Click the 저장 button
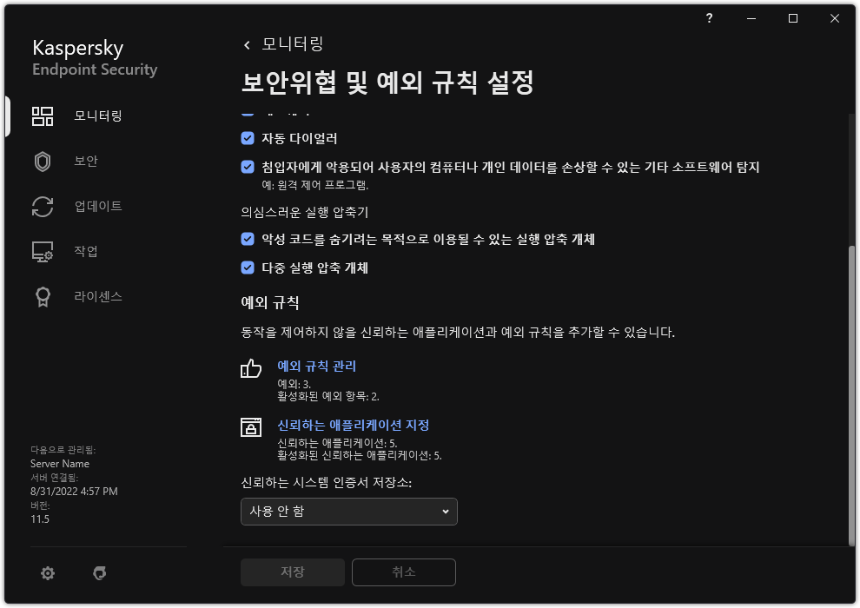 coord(293,572)
